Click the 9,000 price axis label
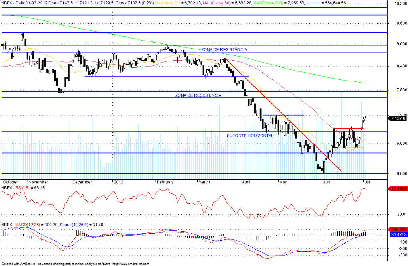 pyautogui.click(x=402, y=44)
